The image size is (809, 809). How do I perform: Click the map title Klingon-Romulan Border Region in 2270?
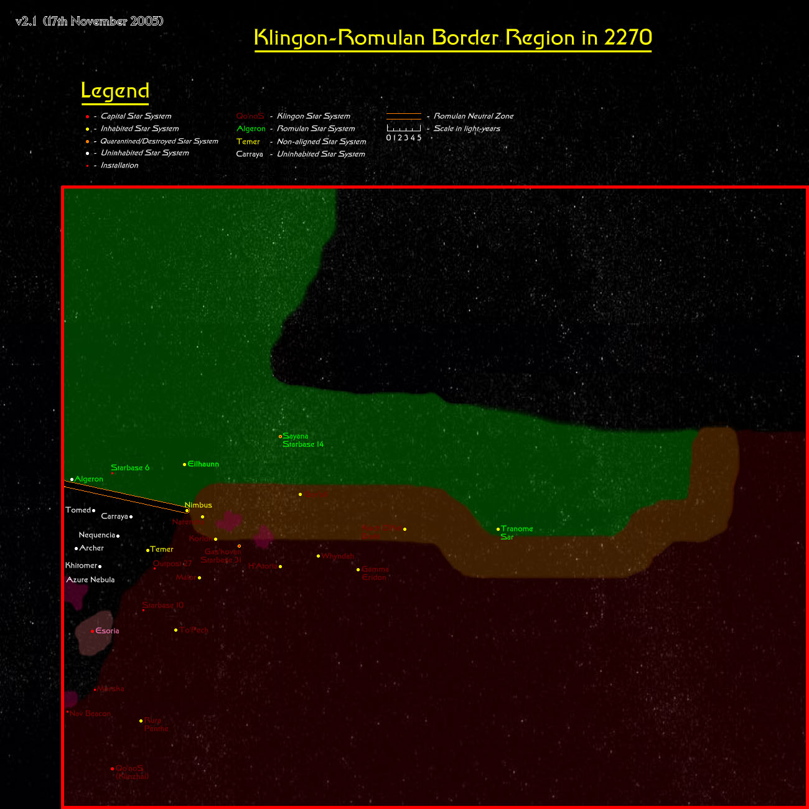tap(453, 38)
